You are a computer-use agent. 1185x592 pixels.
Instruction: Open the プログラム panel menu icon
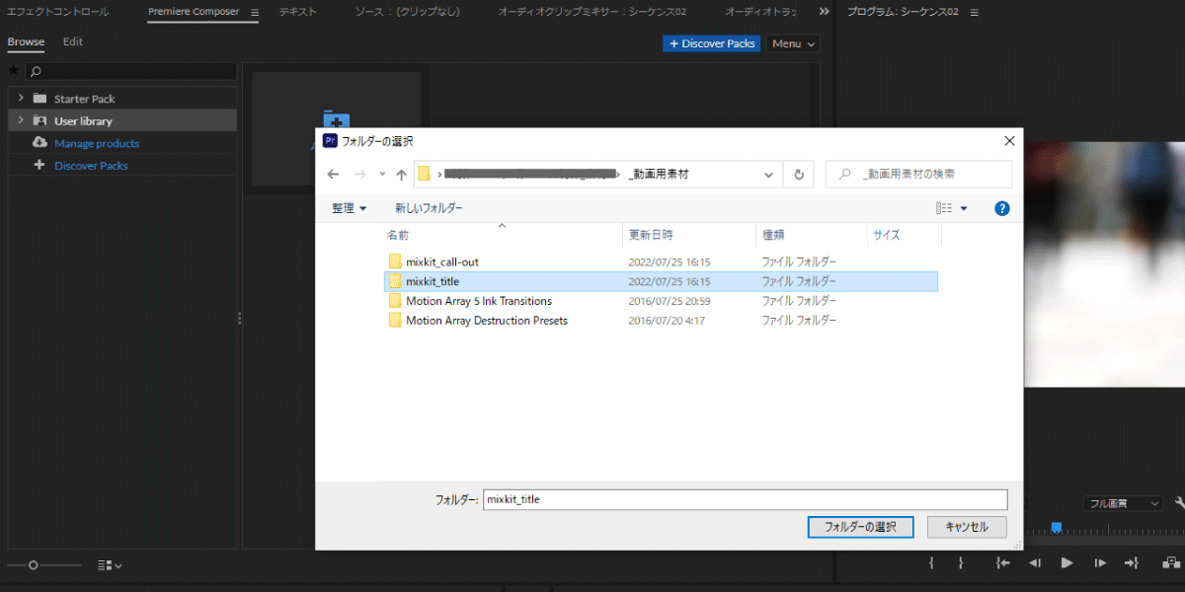[974, 13]
